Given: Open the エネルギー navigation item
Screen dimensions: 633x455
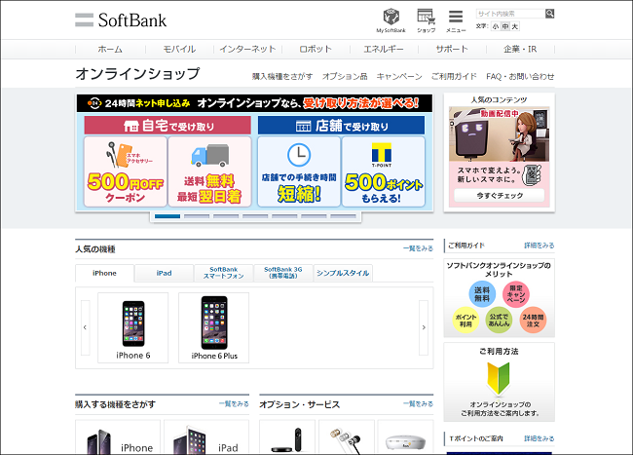Looking at the screenshot, I should pyautogui.click(x=384, y=50).
